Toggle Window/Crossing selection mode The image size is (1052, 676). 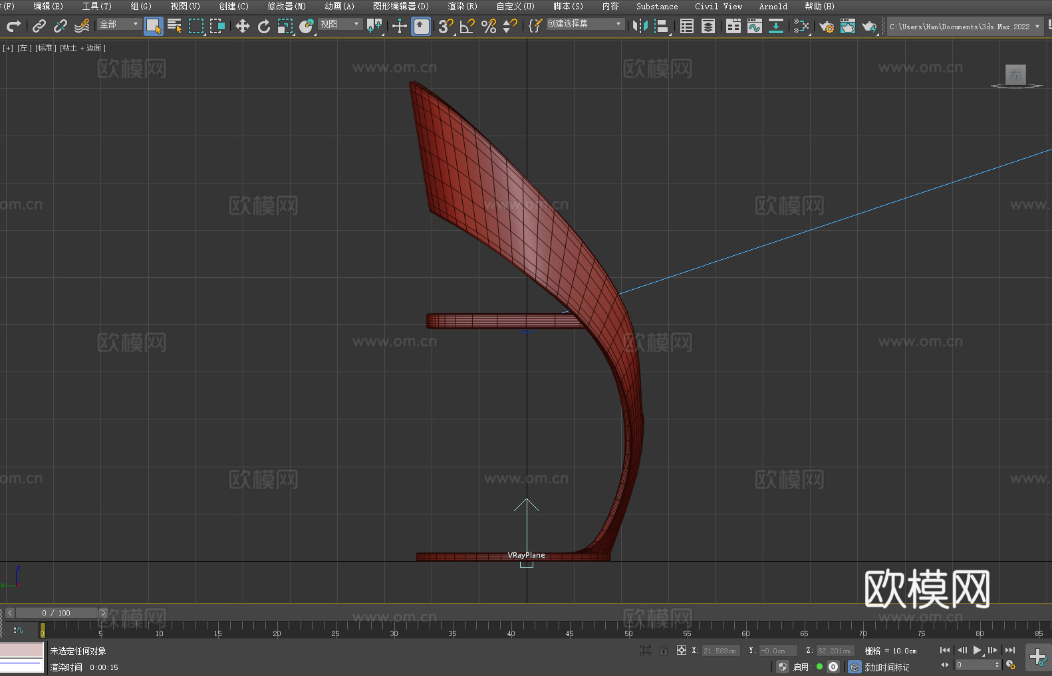pyautogui.click(x=217, y=26)
